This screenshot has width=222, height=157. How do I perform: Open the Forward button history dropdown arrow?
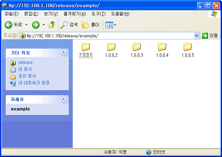pyautogui.click(x=44, y=25)
